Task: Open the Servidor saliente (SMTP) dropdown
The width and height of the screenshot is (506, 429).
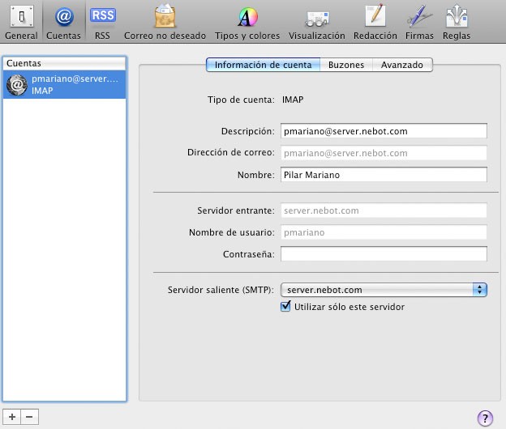Action: tap(384, 290)
